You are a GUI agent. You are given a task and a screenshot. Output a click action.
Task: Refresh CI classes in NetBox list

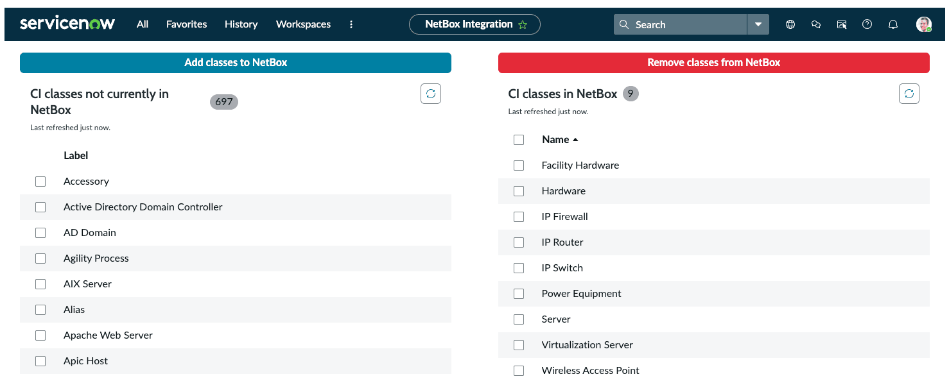point(909,93)
